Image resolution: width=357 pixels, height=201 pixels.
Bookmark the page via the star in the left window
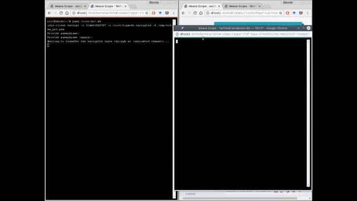pos(147,13)
